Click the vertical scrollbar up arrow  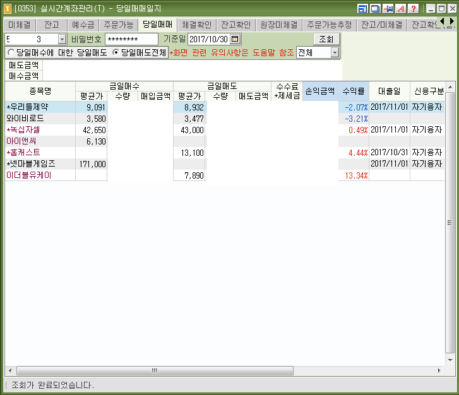click(450, 87)
